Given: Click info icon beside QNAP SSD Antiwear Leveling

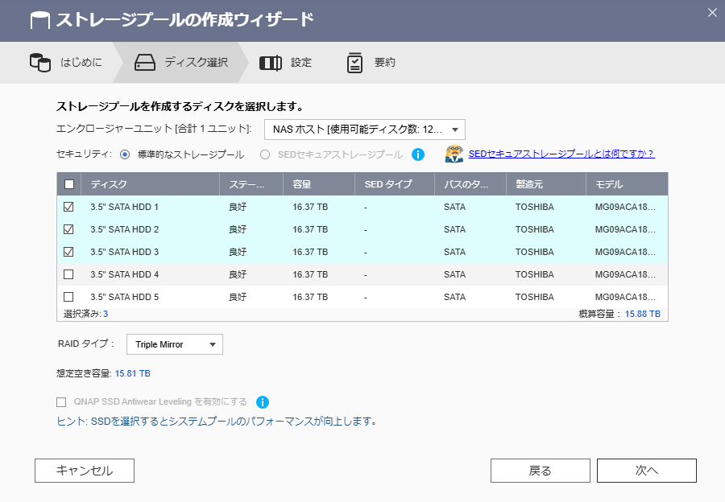Looking at the screenshot, I should (x=262, y=402).
